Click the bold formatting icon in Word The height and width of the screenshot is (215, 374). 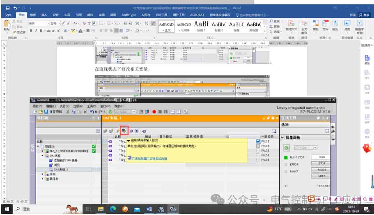click(31, 31)
